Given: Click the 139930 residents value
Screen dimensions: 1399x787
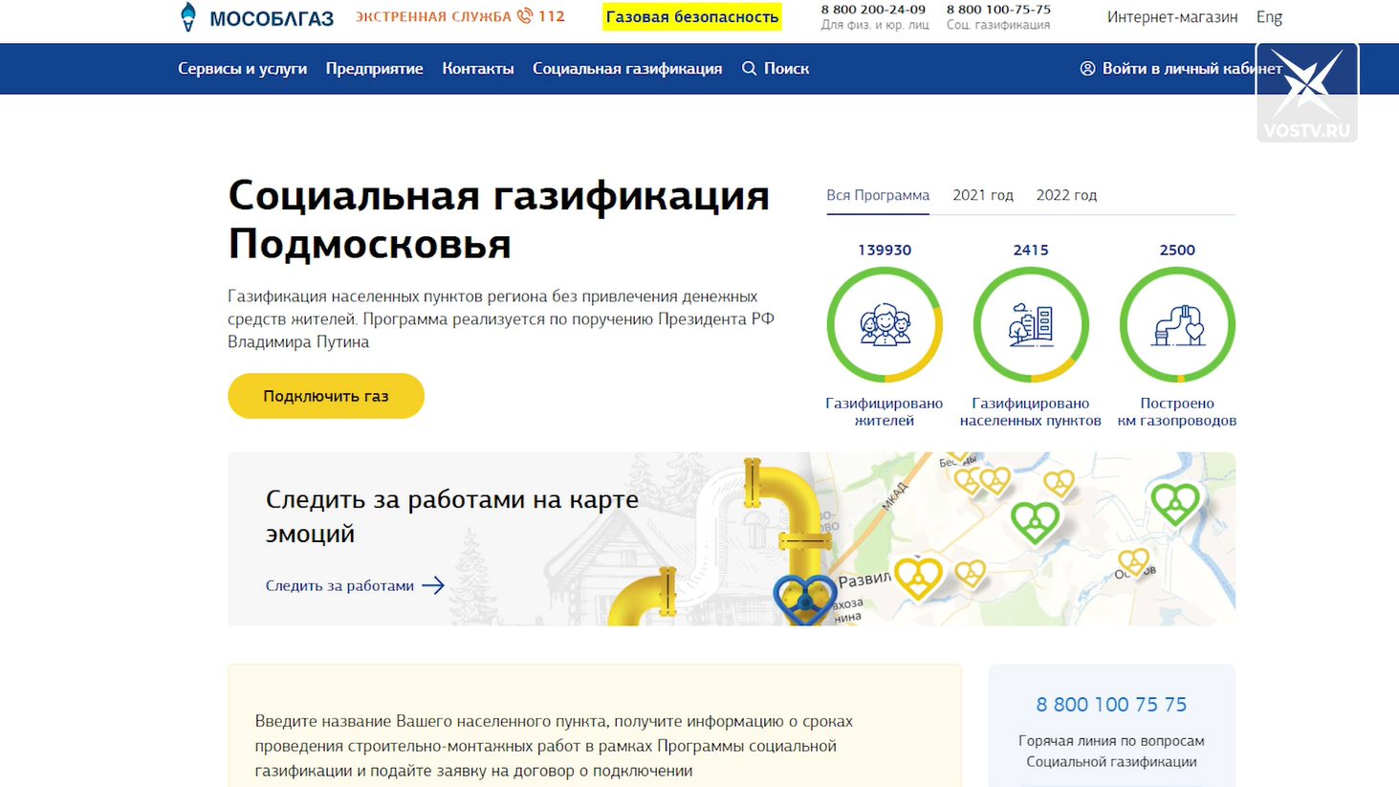Looking at the screenshot, I should [x=885, y=250].
